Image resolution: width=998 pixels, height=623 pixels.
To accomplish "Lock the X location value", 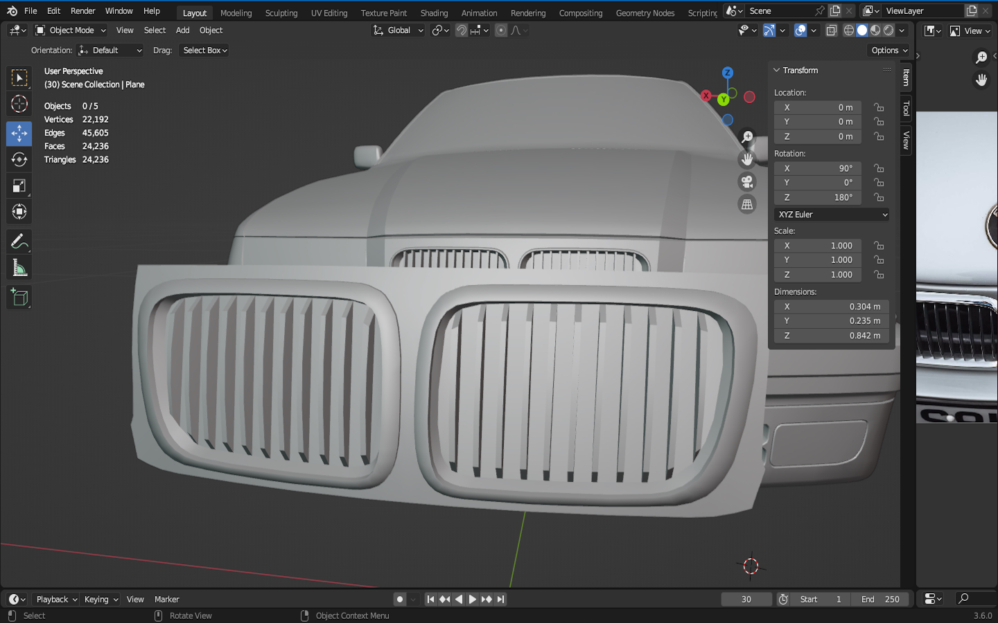I will [x=879, y=107].
